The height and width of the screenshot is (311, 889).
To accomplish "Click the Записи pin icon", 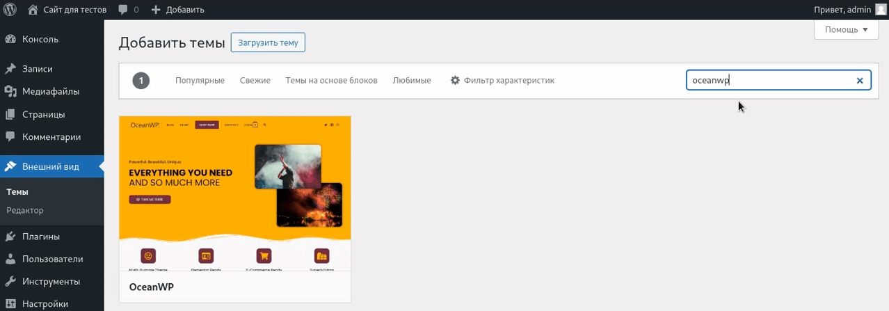I will click(x=10, y=69).
